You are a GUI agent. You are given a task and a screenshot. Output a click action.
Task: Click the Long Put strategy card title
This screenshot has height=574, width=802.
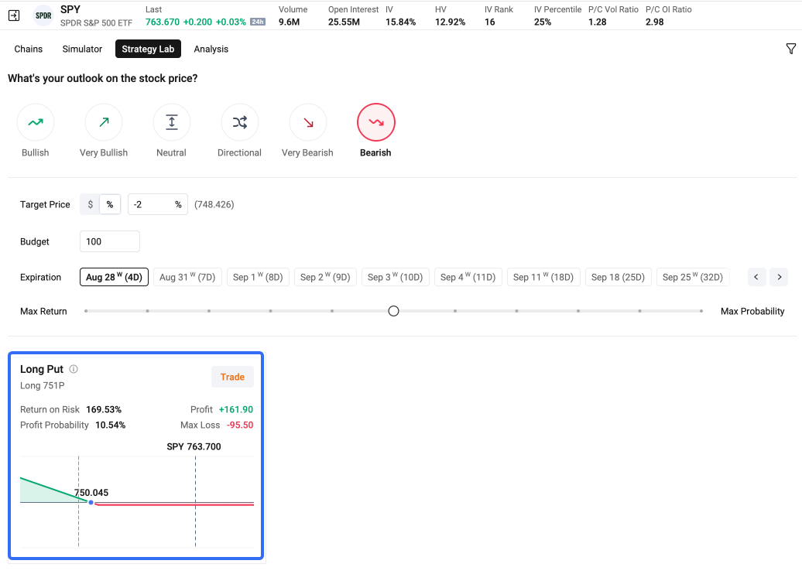coord(42,369)
